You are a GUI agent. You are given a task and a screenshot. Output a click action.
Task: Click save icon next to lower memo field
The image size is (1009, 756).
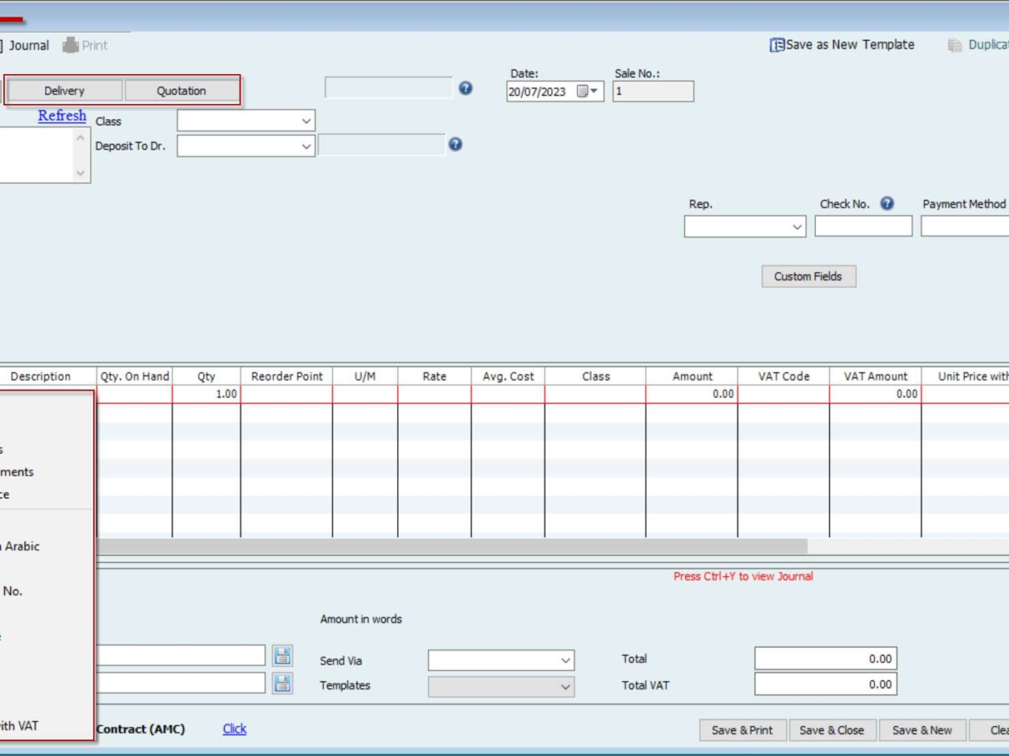click(282, 683)
